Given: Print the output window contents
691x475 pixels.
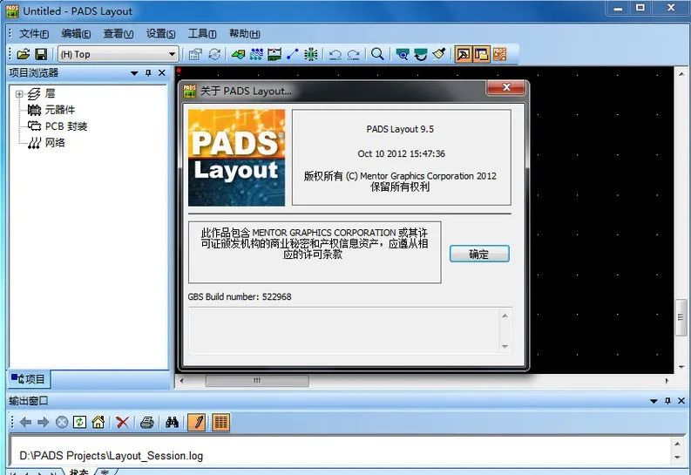Looking at the screenshot, I should click(146, 423).
